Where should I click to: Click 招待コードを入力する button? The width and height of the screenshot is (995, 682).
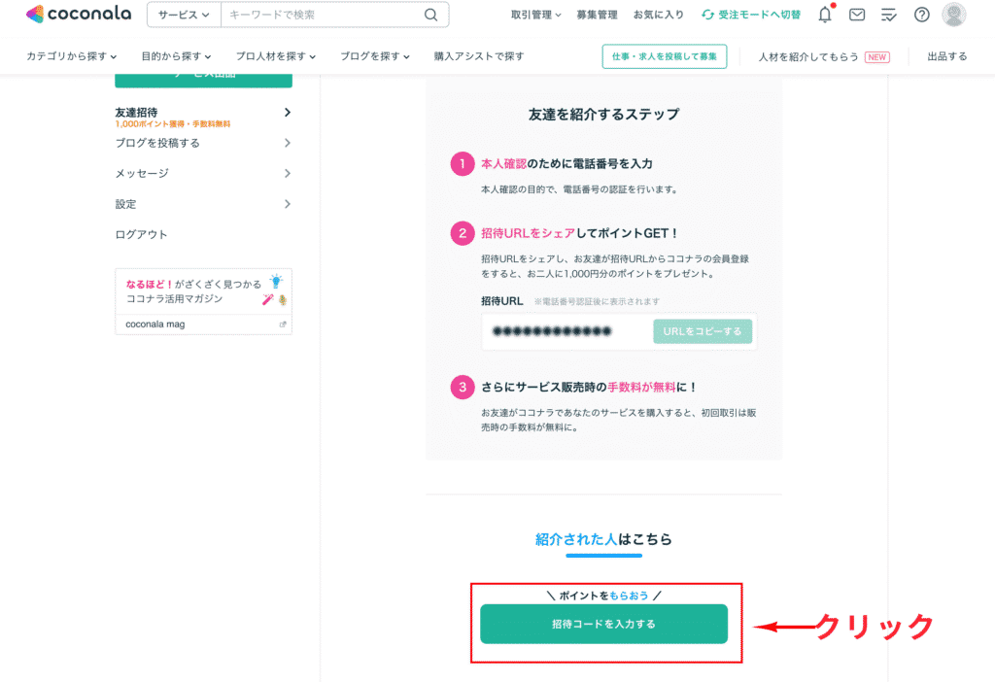(x=603, y=624)
